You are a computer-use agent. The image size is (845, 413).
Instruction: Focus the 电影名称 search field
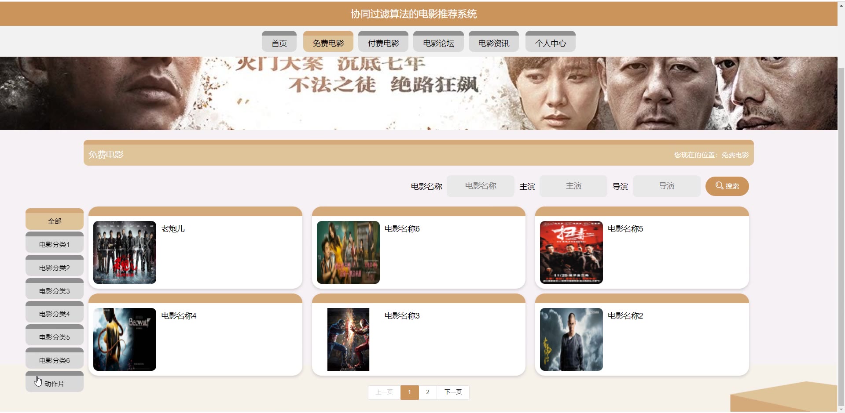point(481,186)
